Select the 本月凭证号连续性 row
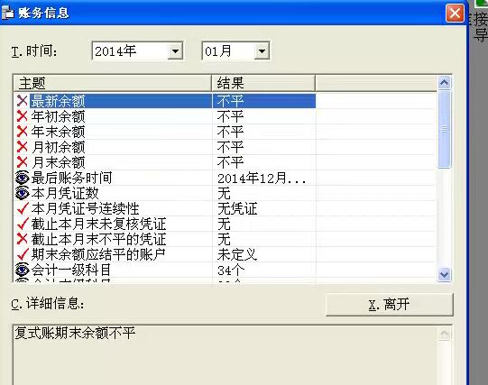 [x=225, y=208]
